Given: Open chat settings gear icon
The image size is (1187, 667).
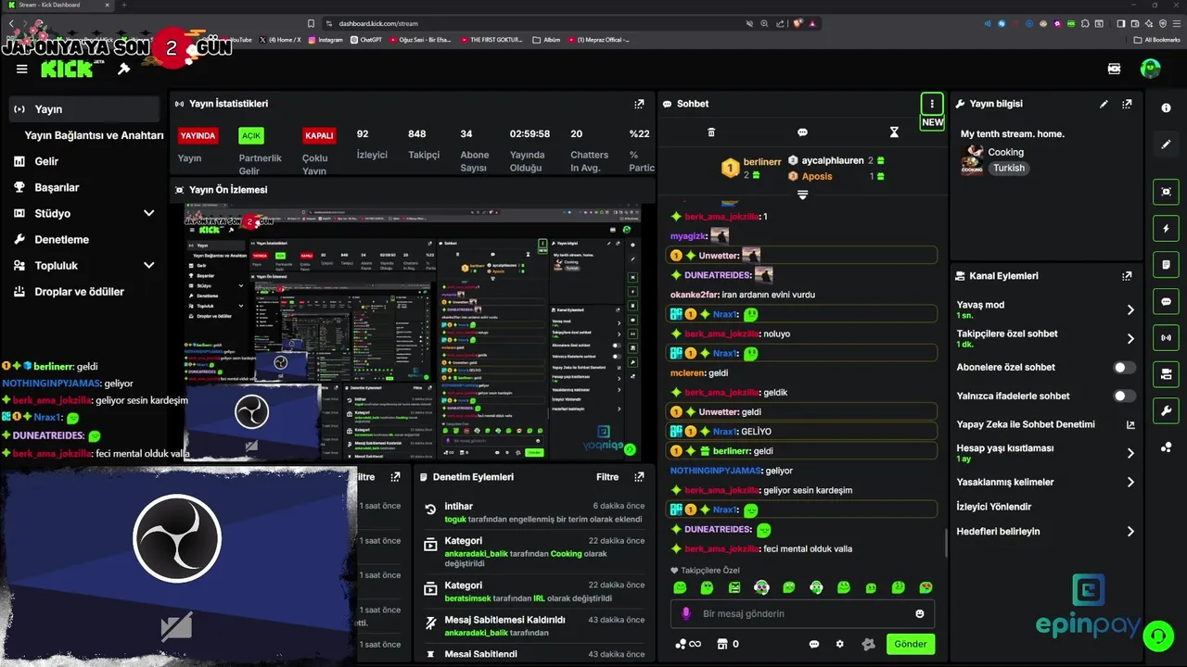Looking at the screenshot, I should point(840,644).
